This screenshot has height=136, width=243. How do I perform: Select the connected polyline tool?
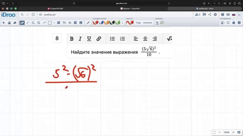[x=33, y=23]
